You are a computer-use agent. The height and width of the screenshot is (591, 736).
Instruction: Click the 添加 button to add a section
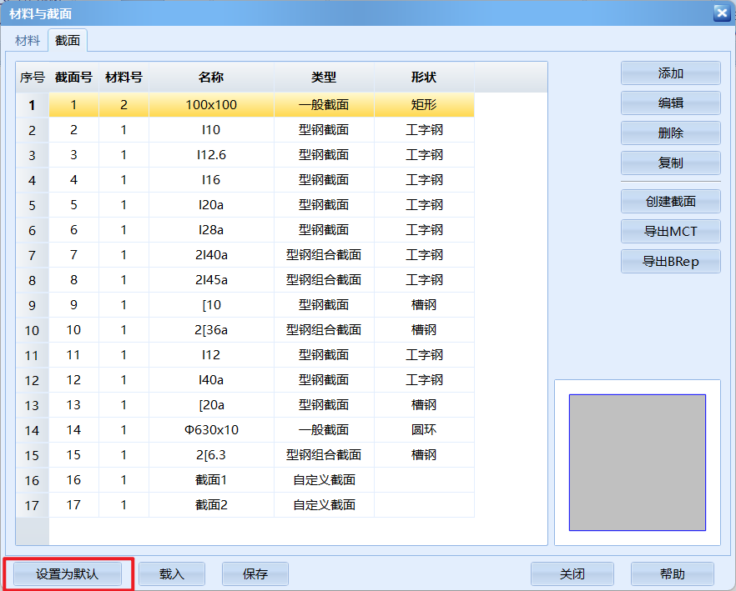670,73
